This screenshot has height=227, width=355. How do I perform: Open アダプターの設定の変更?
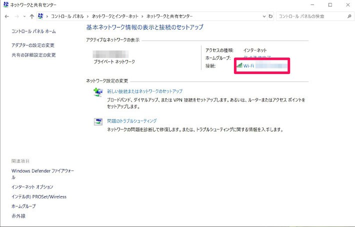(x=33, y=45)
